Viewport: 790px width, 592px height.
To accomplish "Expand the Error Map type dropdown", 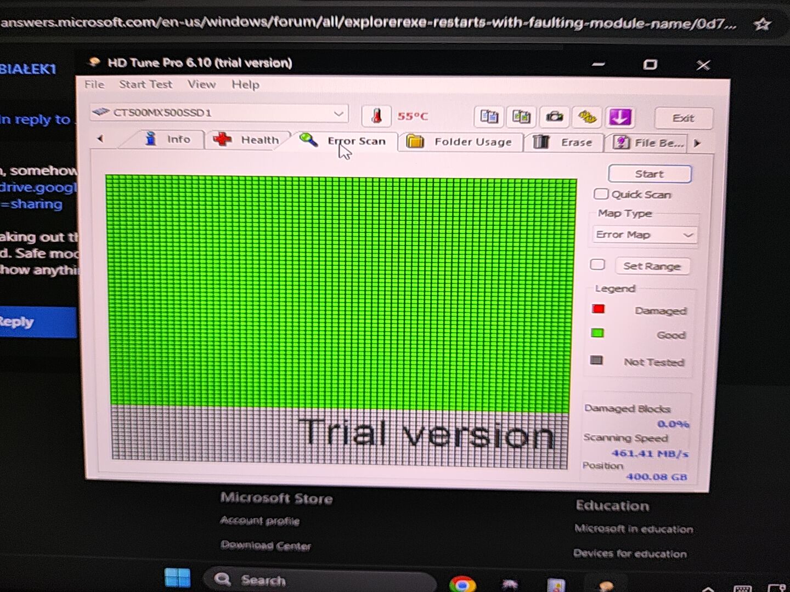I will tap(645, 235).
